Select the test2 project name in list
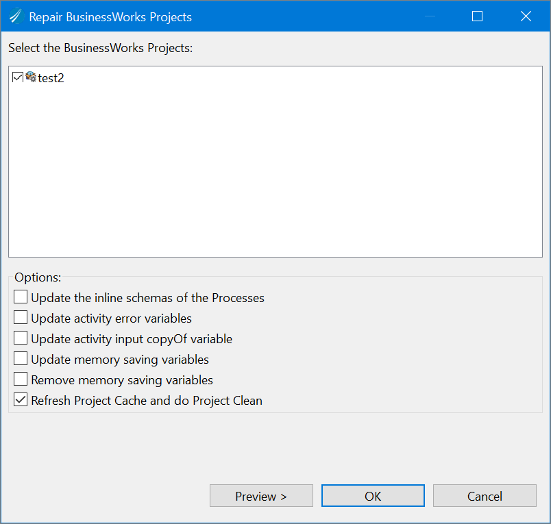551x524 pixels. (51, 78)
